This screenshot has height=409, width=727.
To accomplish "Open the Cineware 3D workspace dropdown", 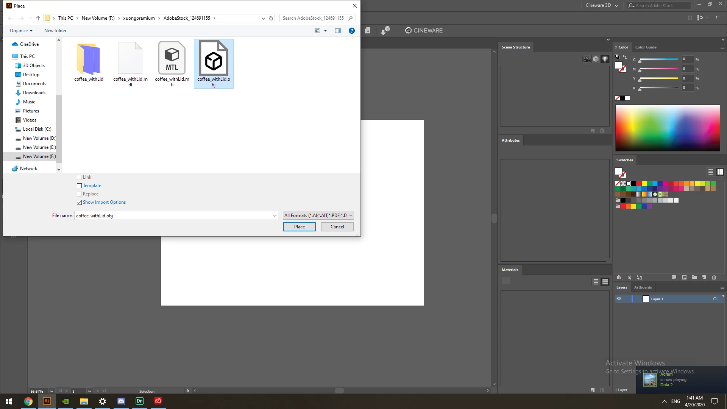I will pos(601,5).
